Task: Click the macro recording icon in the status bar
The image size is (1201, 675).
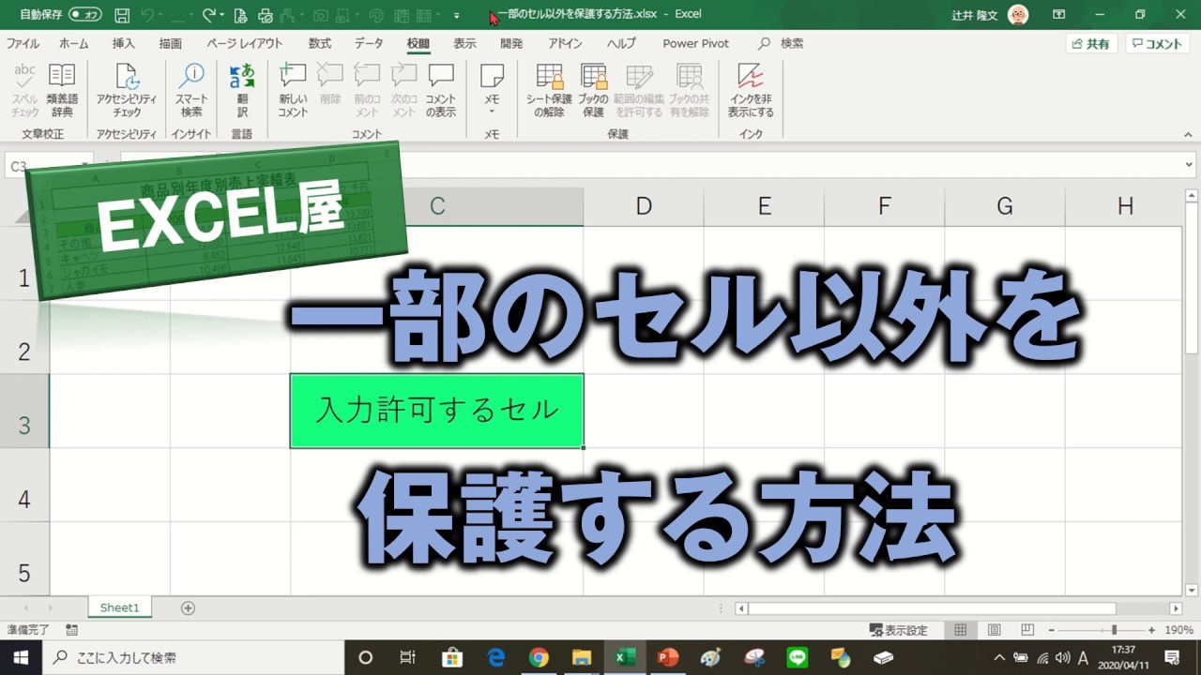Action: tap(71, 630)
